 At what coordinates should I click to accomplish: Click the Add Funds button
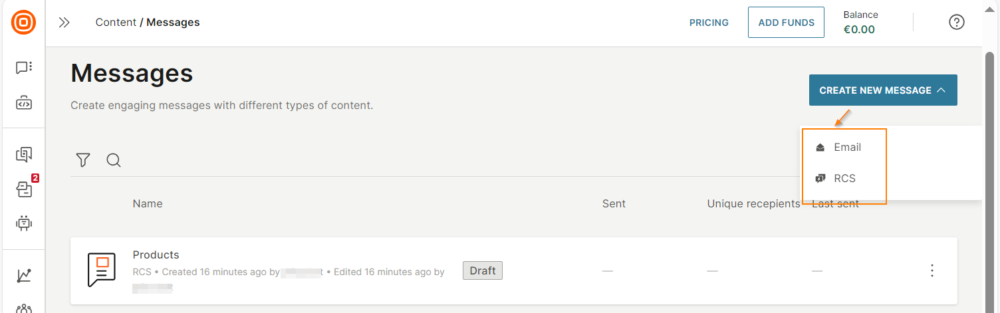pyautogui.click(x=786, y=23)
